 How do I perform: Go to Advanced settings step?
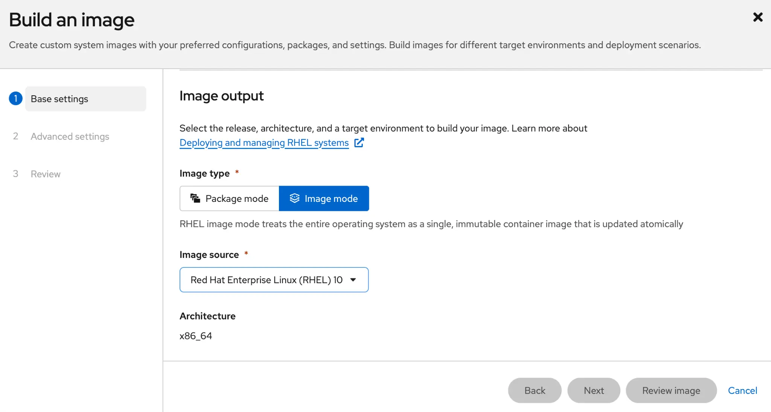coord(70,136)
